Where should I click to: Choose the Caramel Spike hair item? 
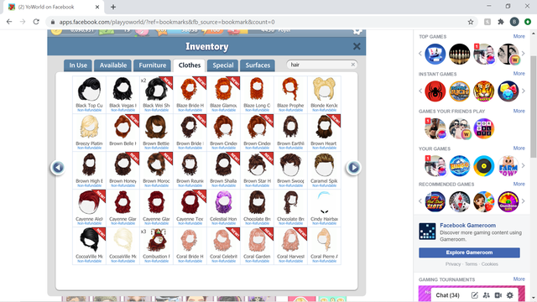click(x=325, y=169)
